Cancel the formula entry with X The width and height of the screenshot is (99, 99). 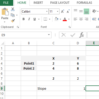click(x=63, y=35)
